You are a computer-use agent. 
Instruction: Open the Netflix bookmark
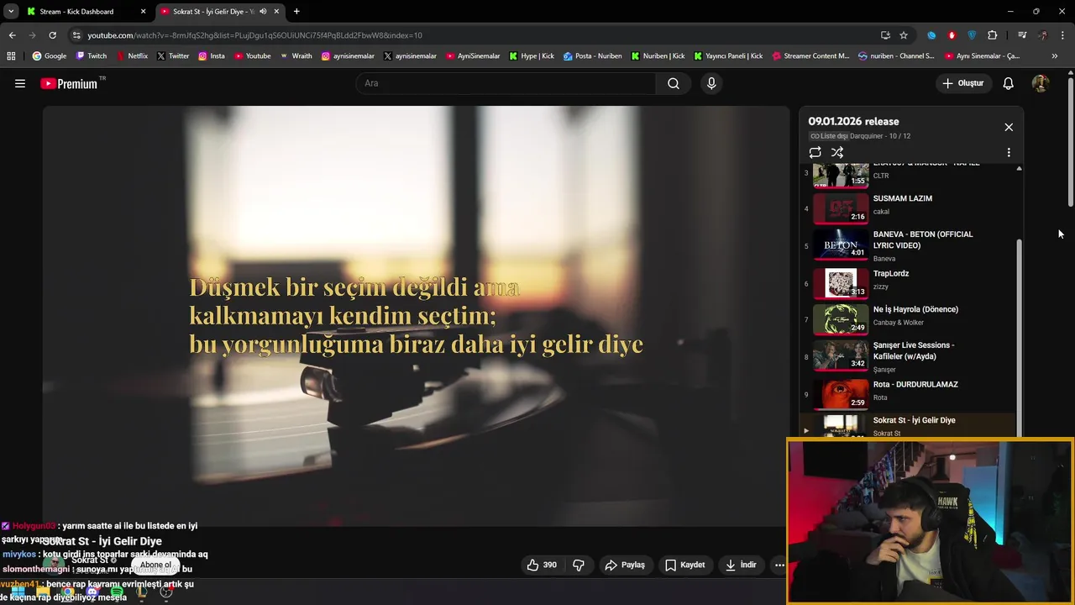(x=132, y=56)
